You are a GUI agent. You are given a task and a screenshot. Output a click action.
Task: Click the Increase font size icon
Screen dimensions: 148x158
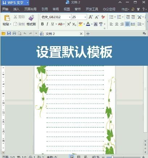click(x=91, y=17)
